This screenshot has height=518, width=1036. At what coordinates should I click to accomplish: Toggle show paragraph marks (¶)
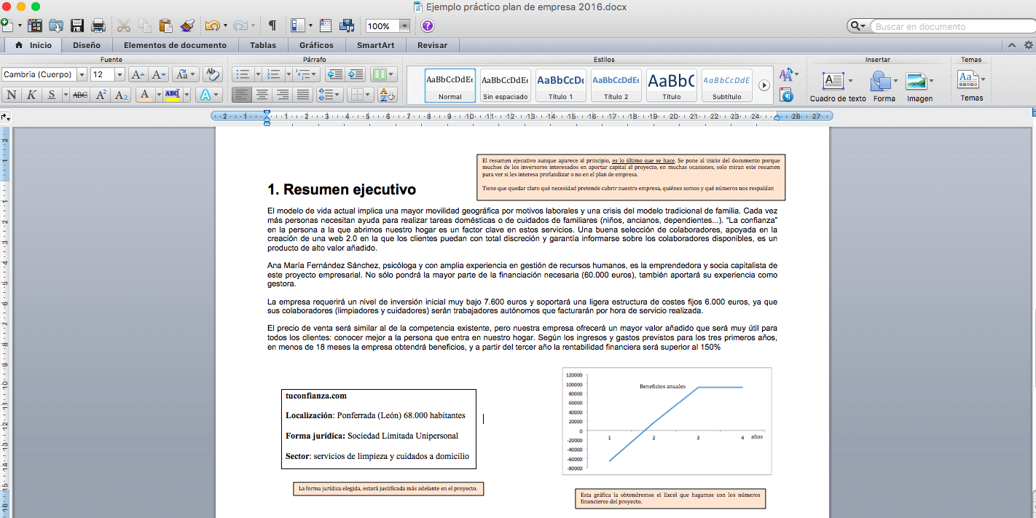tap(272, 26)
